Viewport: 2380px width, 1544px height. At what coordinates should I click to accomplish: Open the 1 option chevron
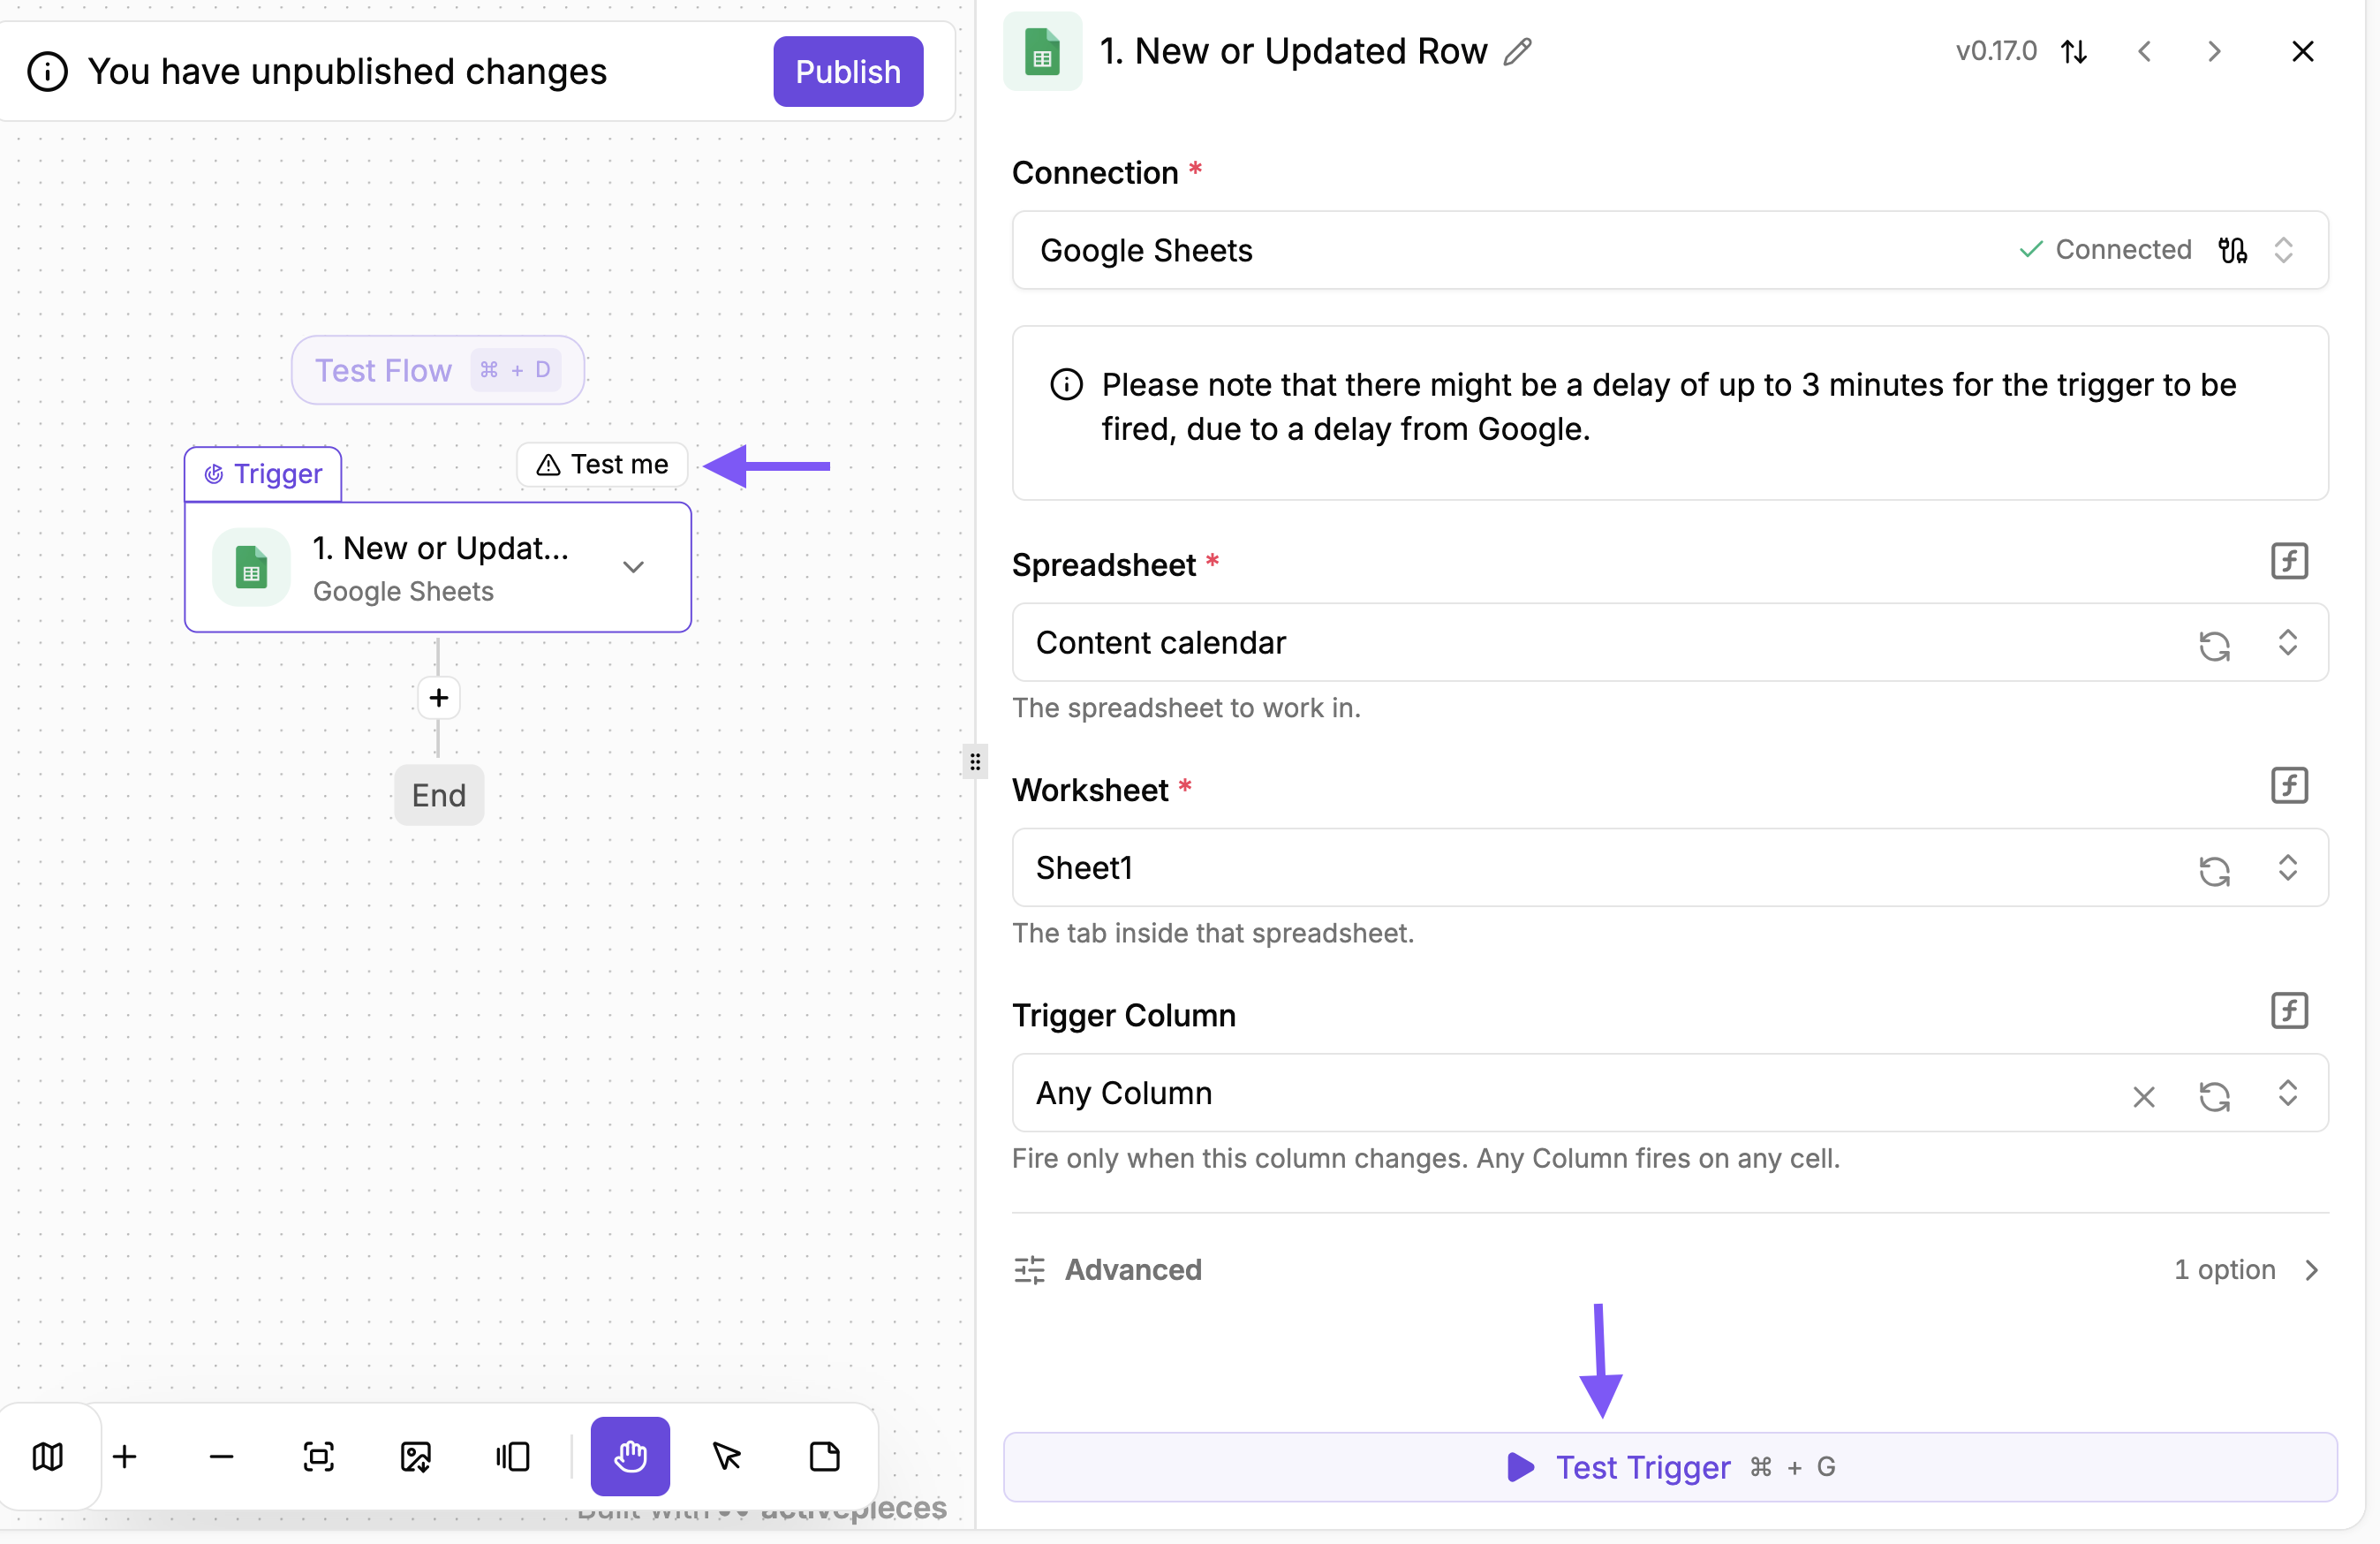(x=2311, y=1270)
